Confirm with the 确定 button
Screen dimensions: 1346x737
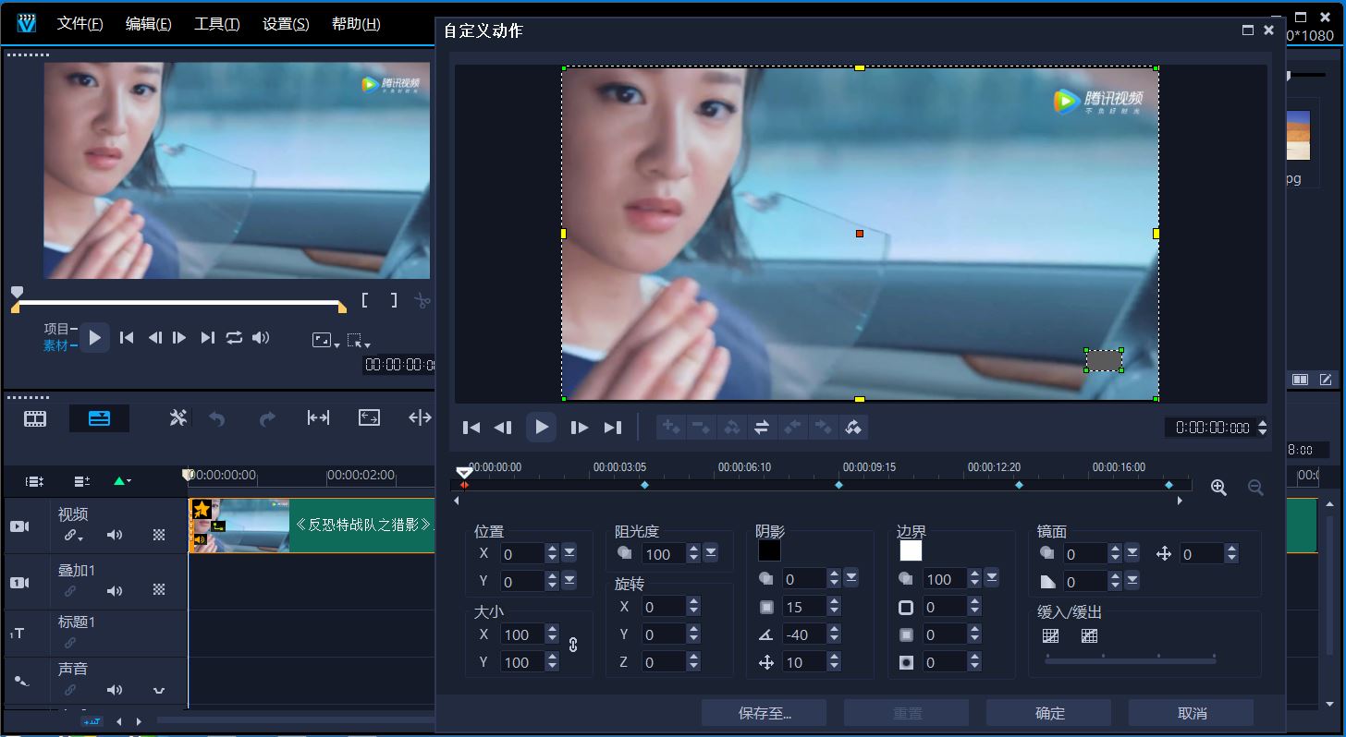coord(1049,713)
